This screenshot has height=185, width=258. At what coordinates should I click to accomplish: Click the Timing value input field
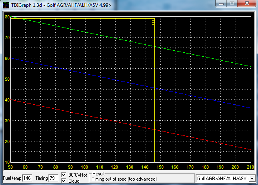53,178
